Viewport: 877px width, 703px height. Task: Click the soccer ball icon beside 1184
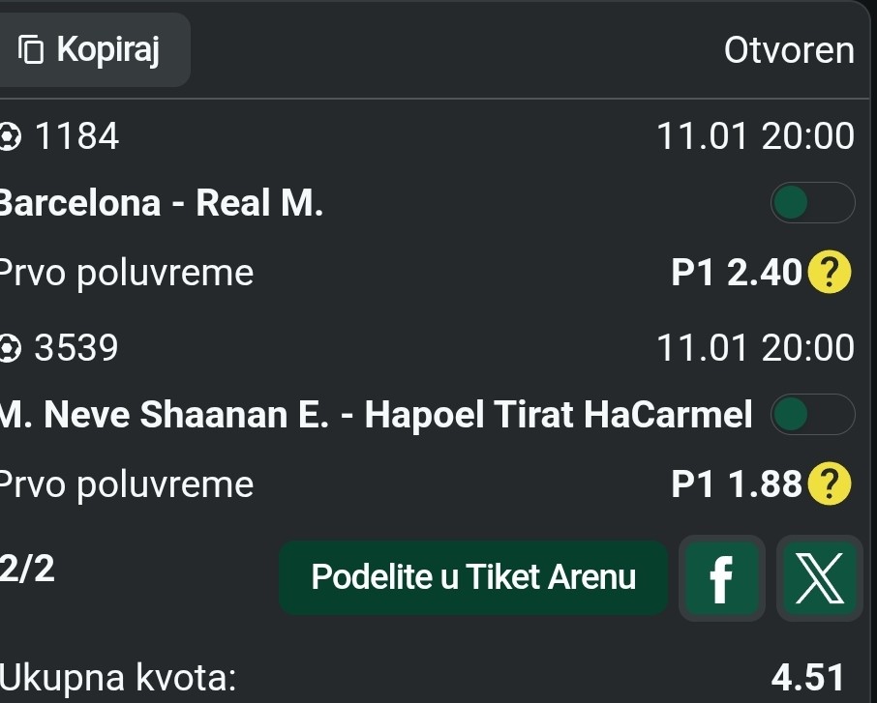pyautogui.click(x=9, y=137)
